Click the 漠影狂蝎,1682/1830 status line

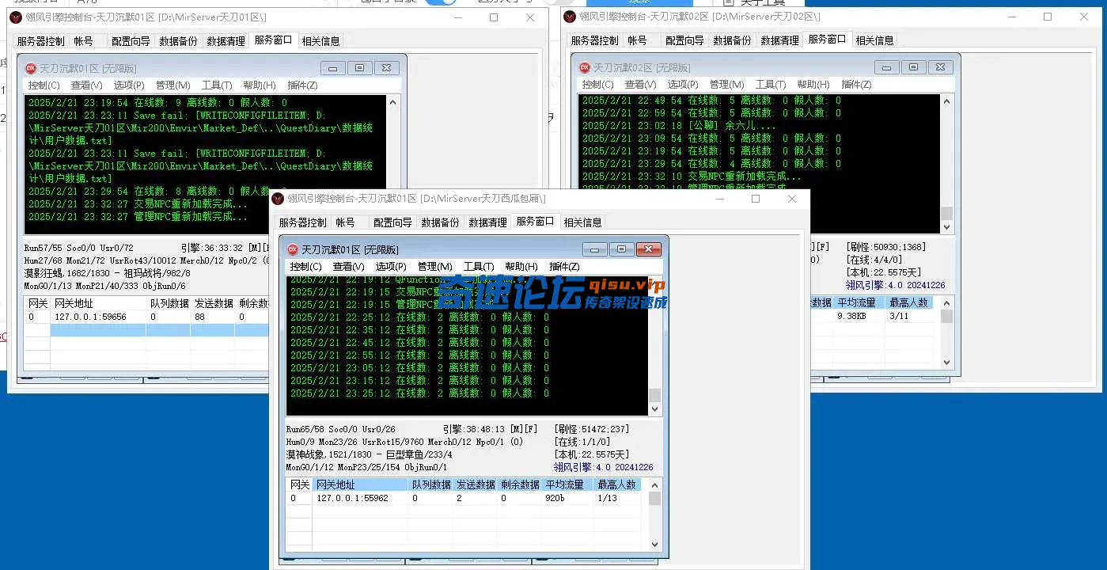pos(108,272)
